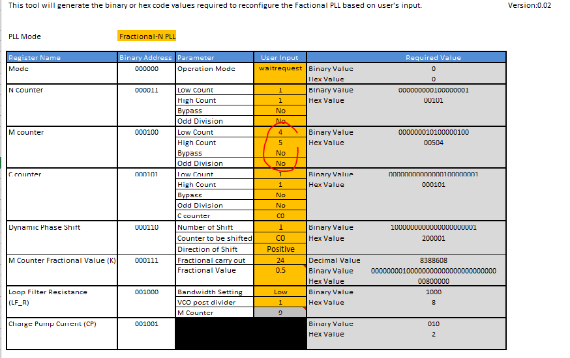Click binary address 001001
The height and width of the screenshot is (358, 570).
click(x=147, y=324)
